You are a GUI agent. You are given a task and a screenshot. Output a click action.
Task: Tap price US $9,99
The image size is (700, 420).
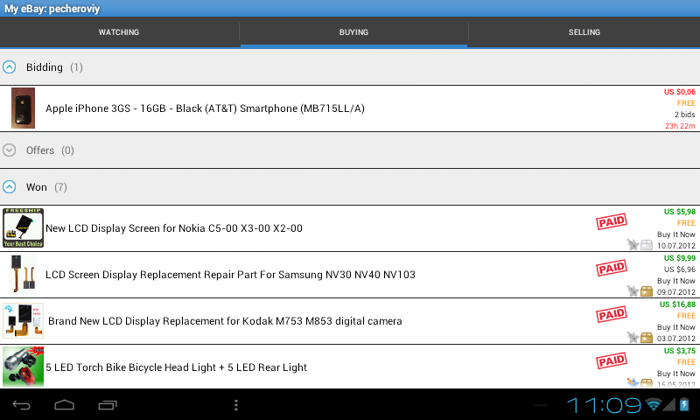pos(680,258)
